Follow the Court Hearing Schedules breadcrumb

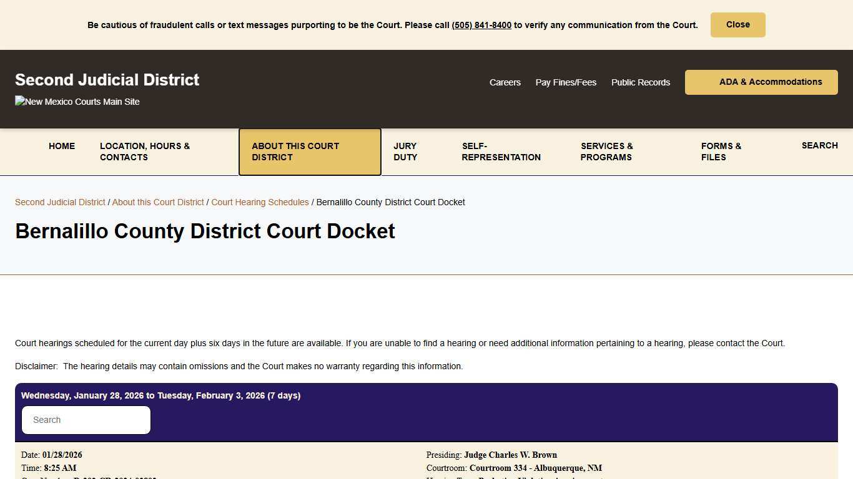point(260,201)
